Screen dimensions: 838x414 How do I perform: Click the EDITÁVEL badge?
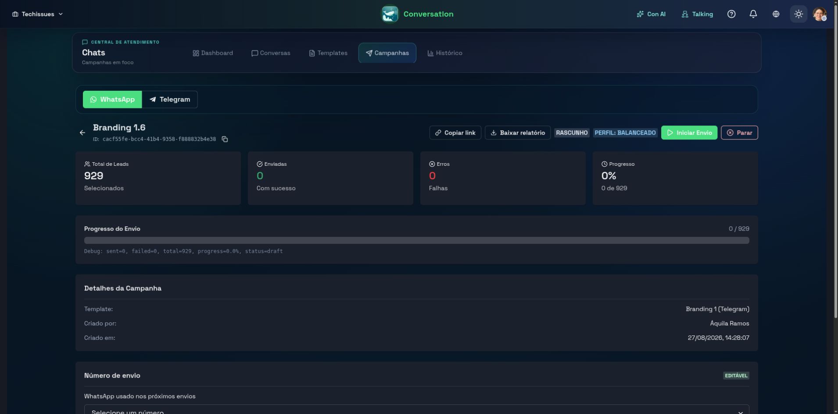[x=736, y=375]
